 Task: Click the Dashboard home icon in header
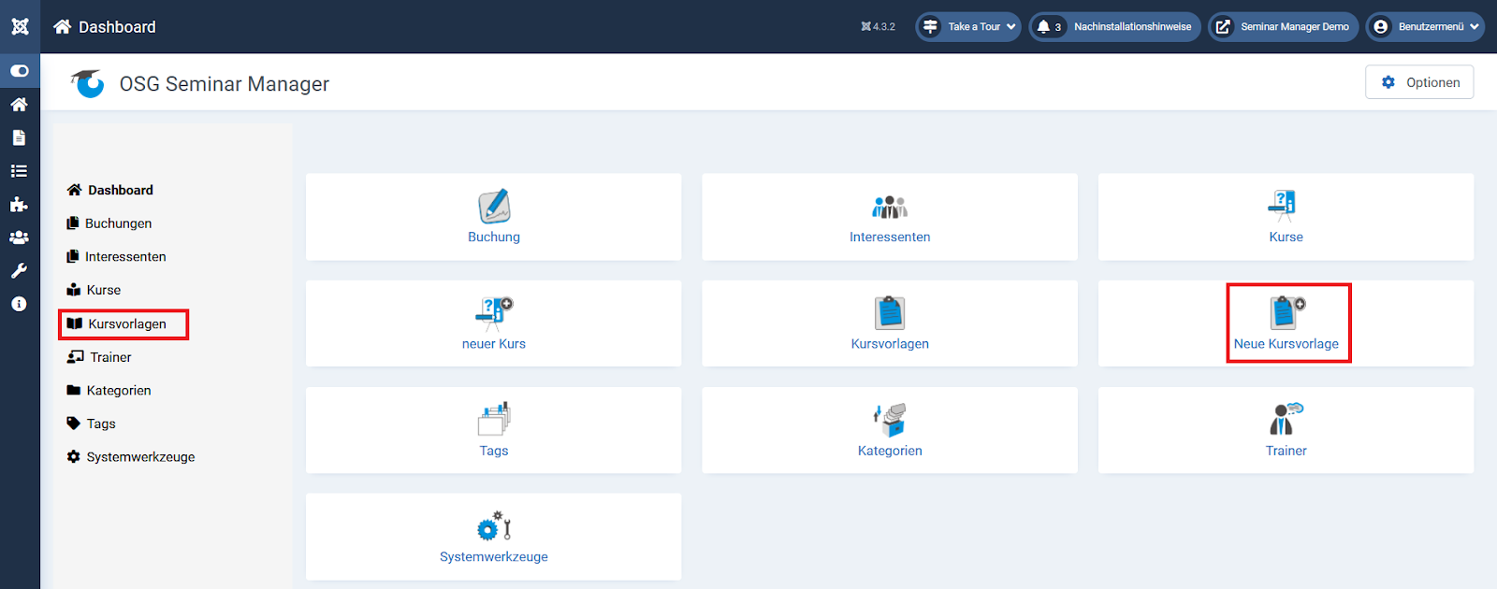pos(62,26)
